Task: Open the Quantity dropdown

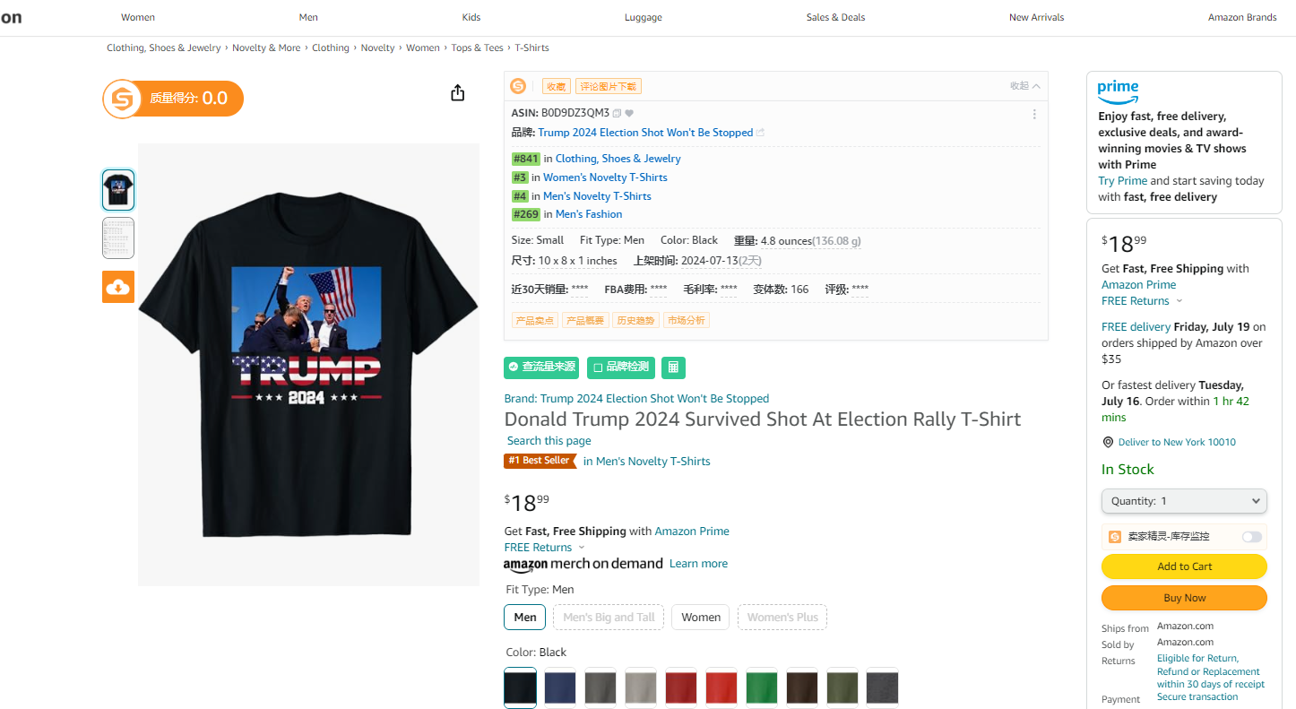Action: tap(1184, 501)
